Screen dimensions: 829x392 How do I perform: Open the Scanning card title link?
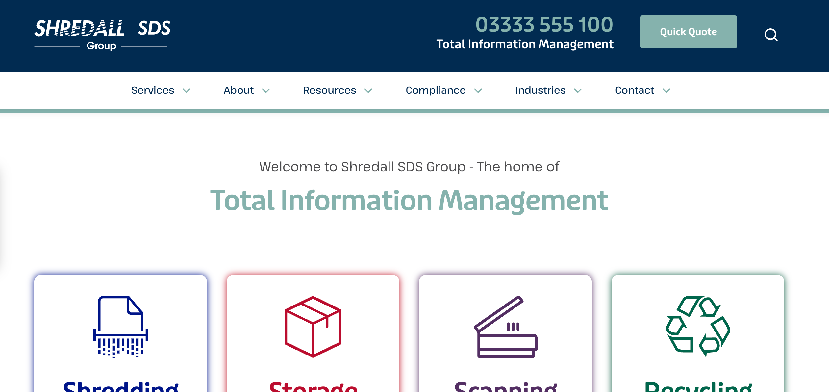506,386
